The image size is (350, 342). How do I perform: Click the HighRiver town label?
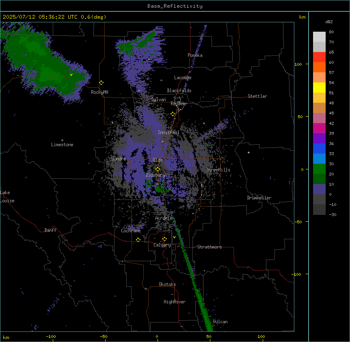pos(175,302)
